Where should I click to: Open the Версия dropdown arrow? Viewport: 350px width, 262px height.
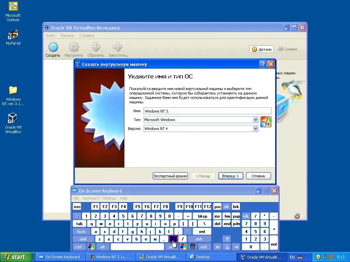pyautogui.click(x=255, y=129)
